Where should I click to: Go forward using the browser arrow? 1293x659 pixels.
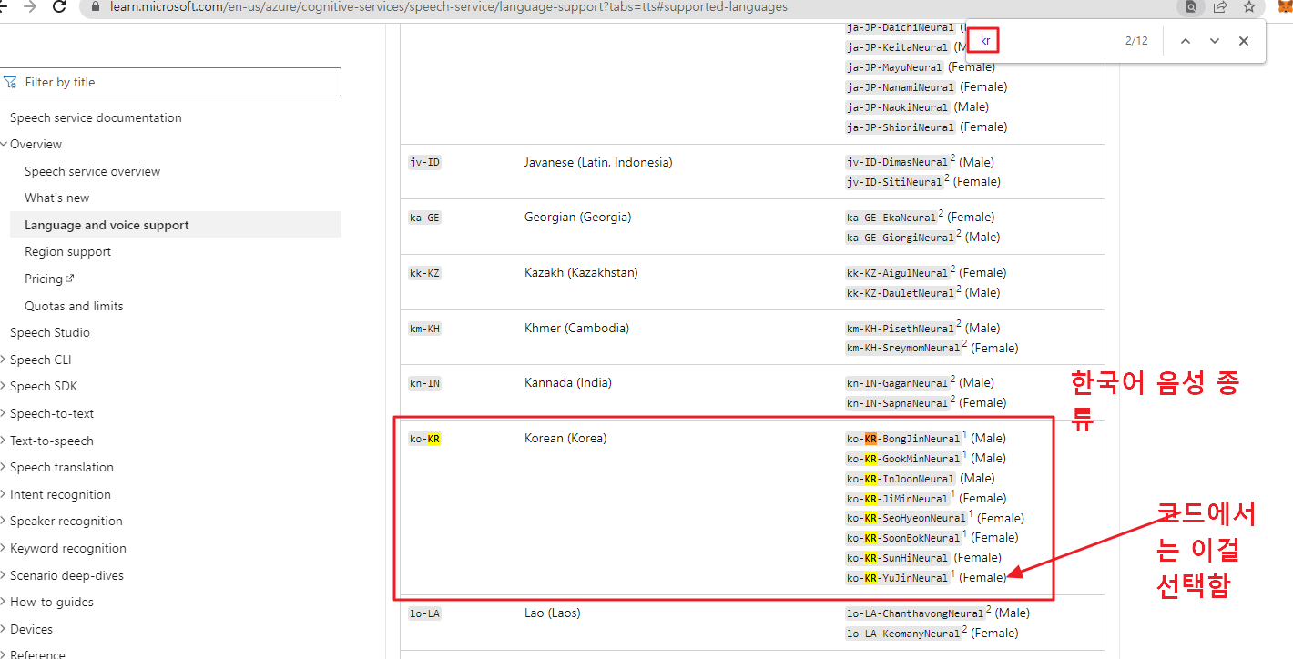30,7
